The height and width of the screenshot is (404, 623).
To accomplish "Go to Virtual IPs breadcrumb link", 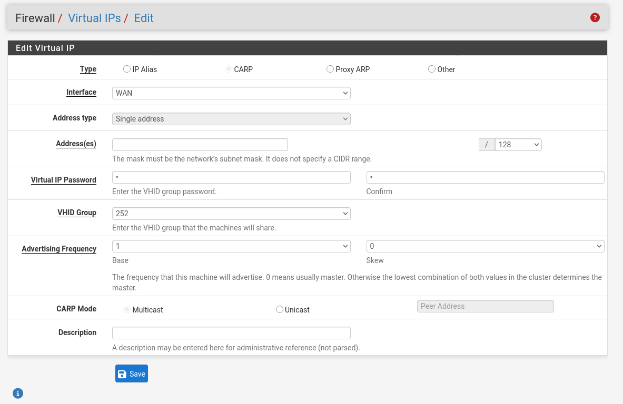I will click(x=95, y=18).
